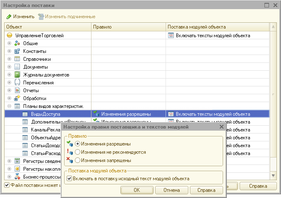The height and width of the screenshot is (198, 281).
Task: Click the Документы branch icon
Action: pyautogui.click(x=17, y=67)
